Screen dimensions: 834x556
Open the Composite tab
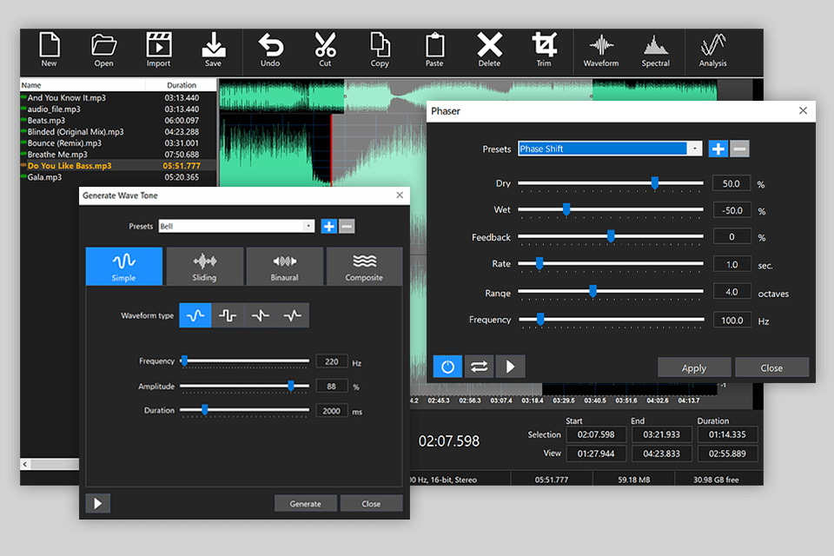(364, 266)
